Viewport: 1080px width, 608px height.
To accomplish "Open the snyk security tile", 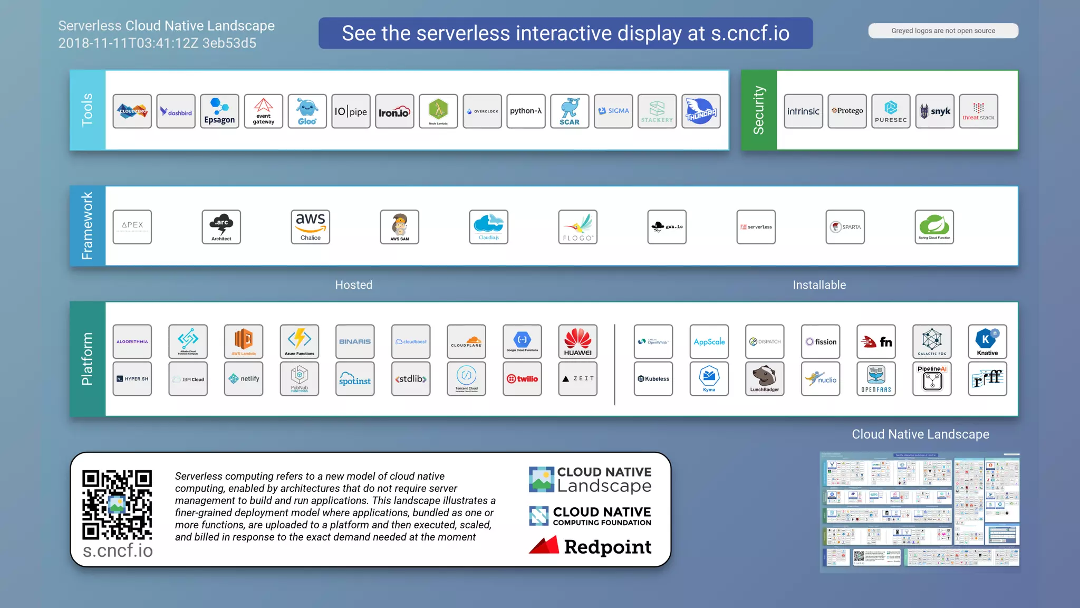I will pyautogui.click(x=934, y=111).
